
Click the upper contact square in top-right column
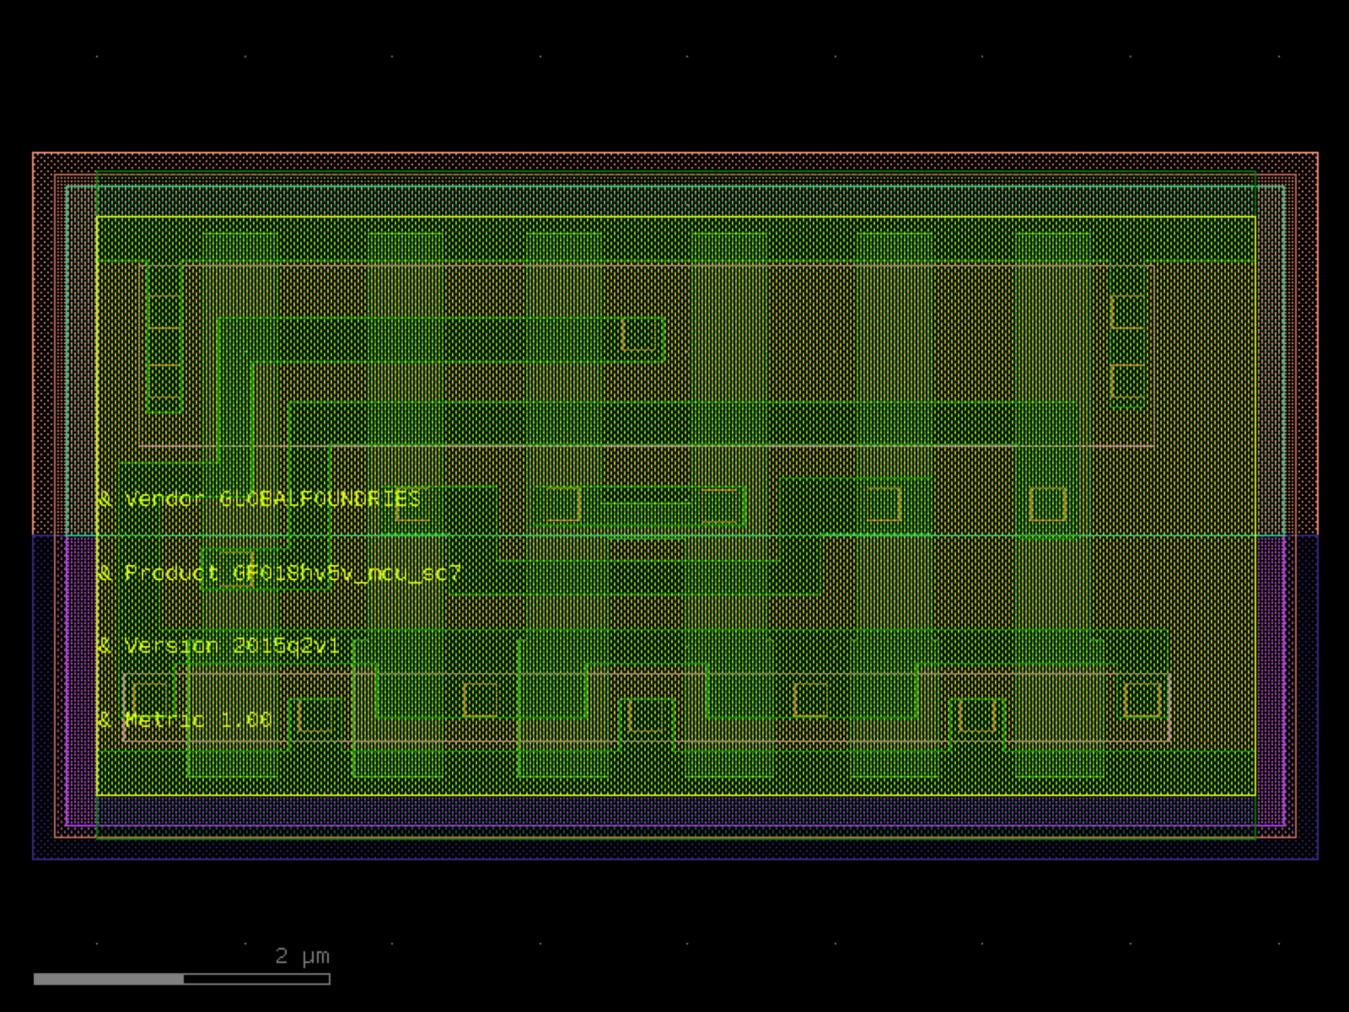point(1128,312)
